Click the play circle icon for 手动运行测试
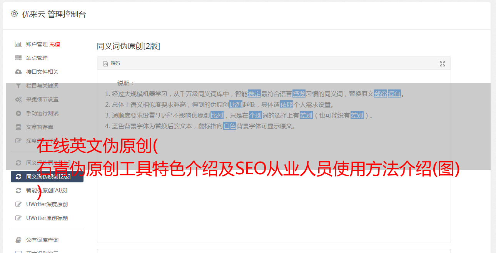The width and height of the screenshot is (496, 253). [18, 113]
